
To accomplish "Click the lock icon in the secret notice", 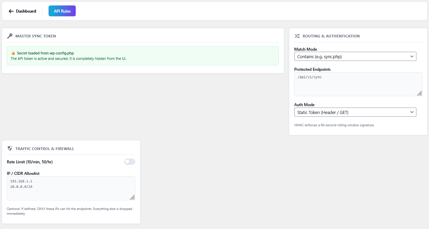I will [x=13, y=53].
